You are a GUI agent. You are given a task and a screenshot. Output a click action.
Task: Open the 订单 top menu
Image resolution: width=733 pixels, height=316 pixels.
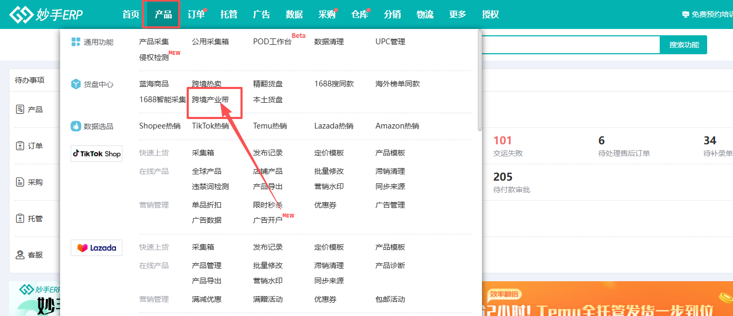196,15
